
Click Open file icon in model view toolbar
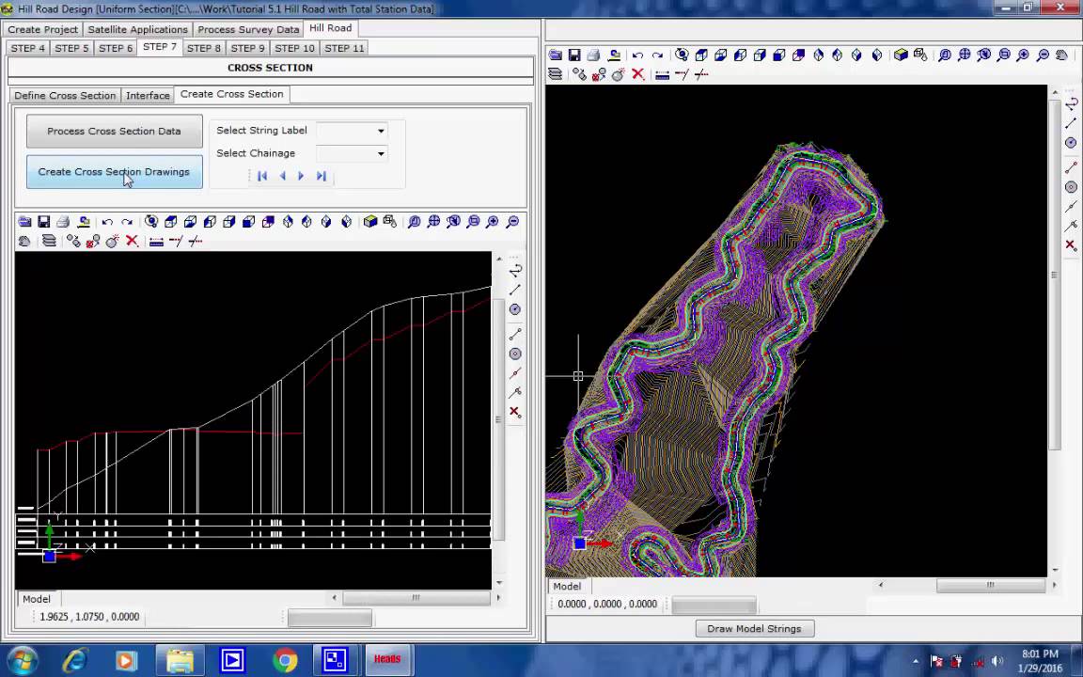click(x=556, y=55)
